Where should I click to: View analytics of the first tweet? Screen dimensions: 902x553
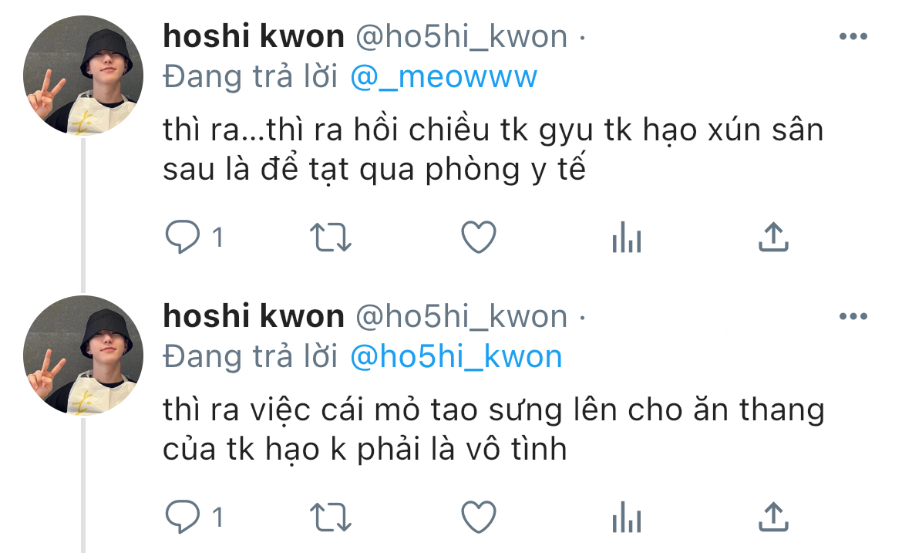(627, 237)
